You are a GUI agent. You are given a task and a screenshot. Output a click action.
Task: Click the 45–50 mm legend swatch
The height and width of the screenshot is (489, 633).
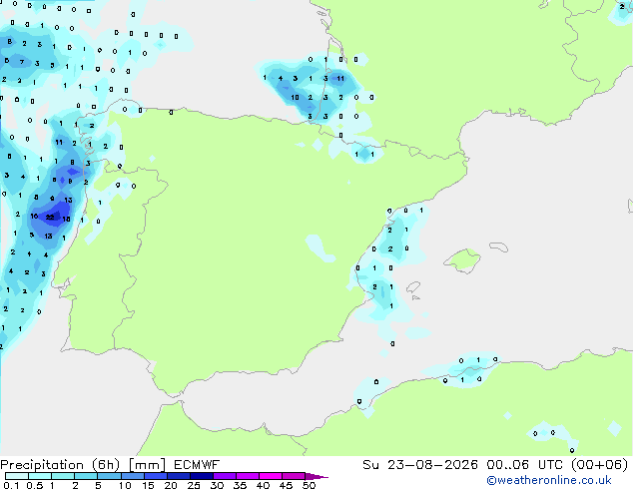point(294,476)
